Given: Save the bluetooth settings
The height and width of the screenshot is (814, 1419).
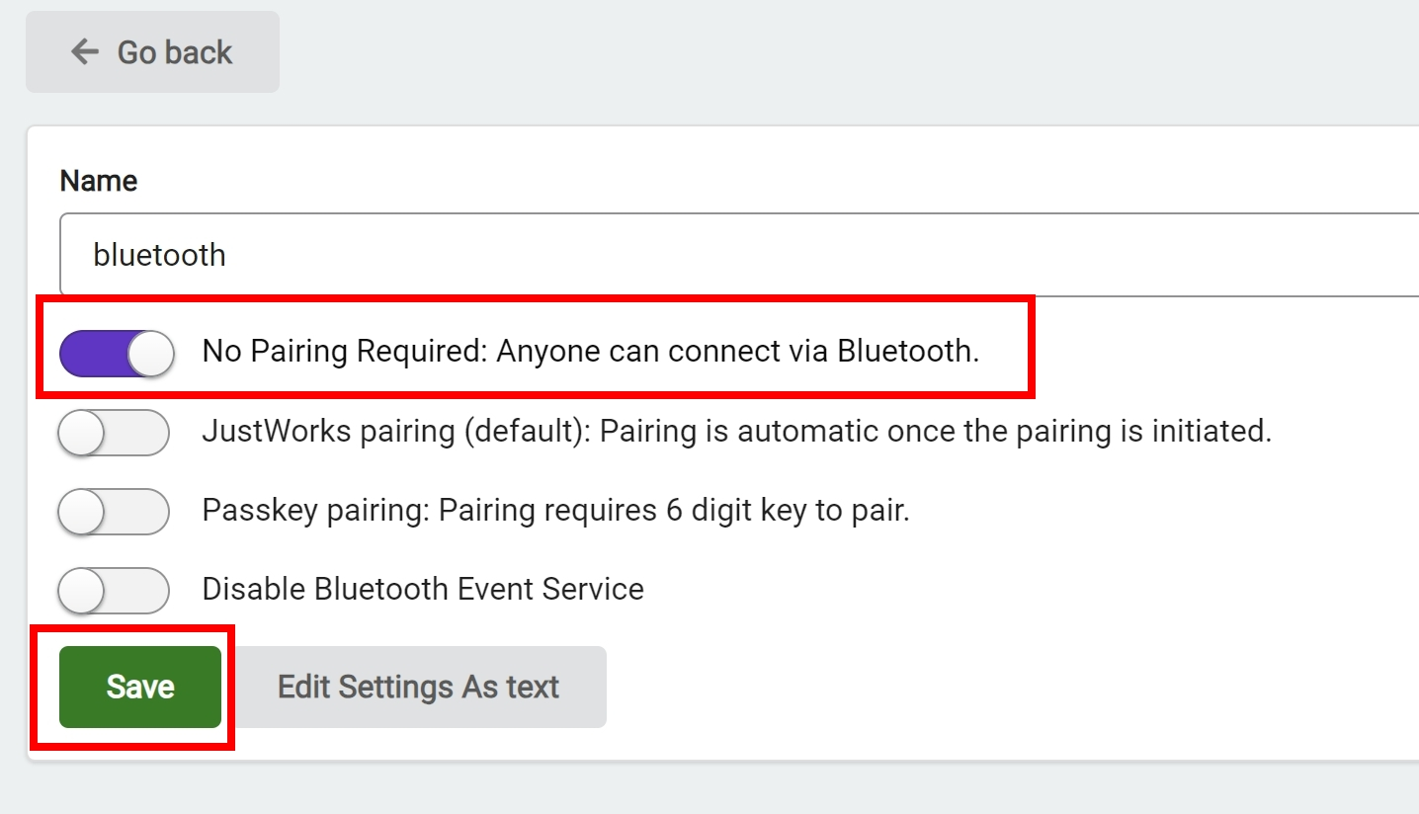Looking at the screenshot, I should click(140, 687).
